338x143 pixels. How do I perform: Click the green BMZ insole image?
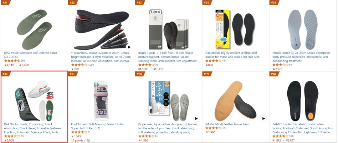click(x=34, y=29)
